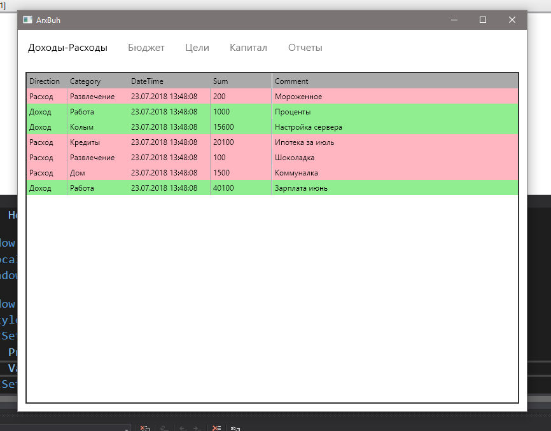Sort the table by DateTime header
The height and width of the screenshot is (431, 551).
click(x=147, y=81)
